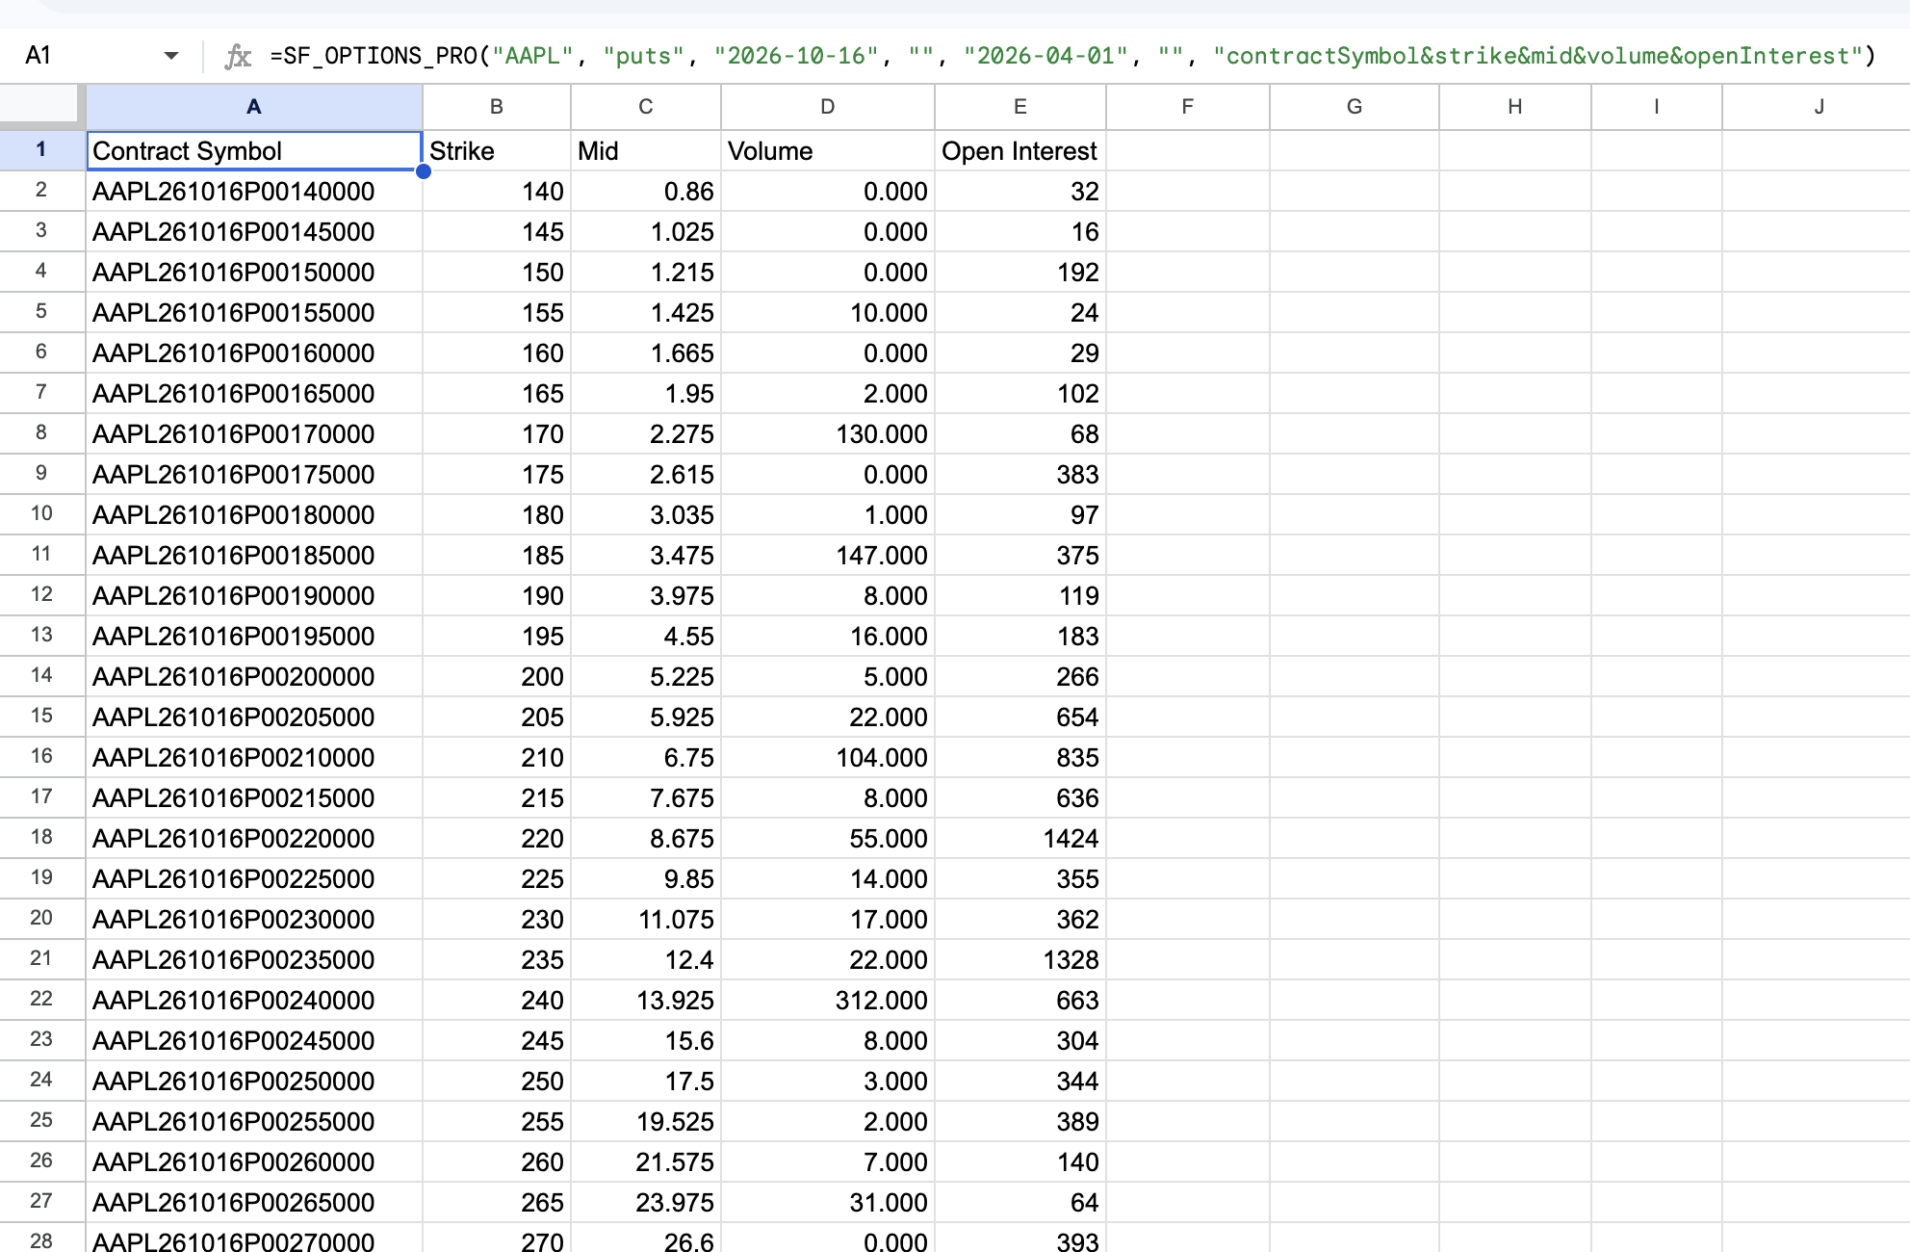Select column E header

tap(1020, 107)
